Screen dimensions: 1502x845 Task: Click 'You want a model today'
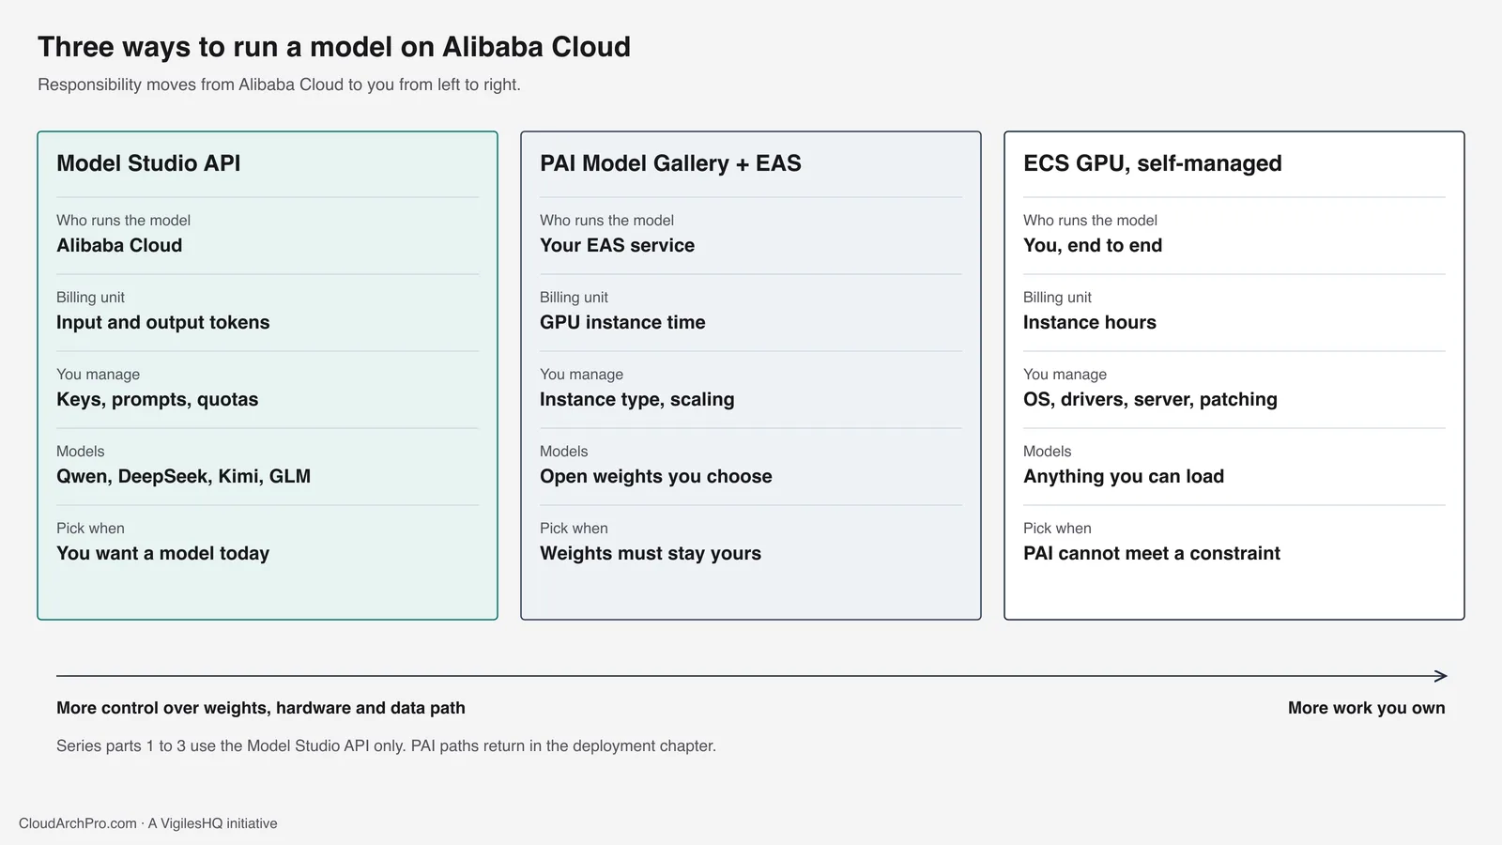click(162, 553)
